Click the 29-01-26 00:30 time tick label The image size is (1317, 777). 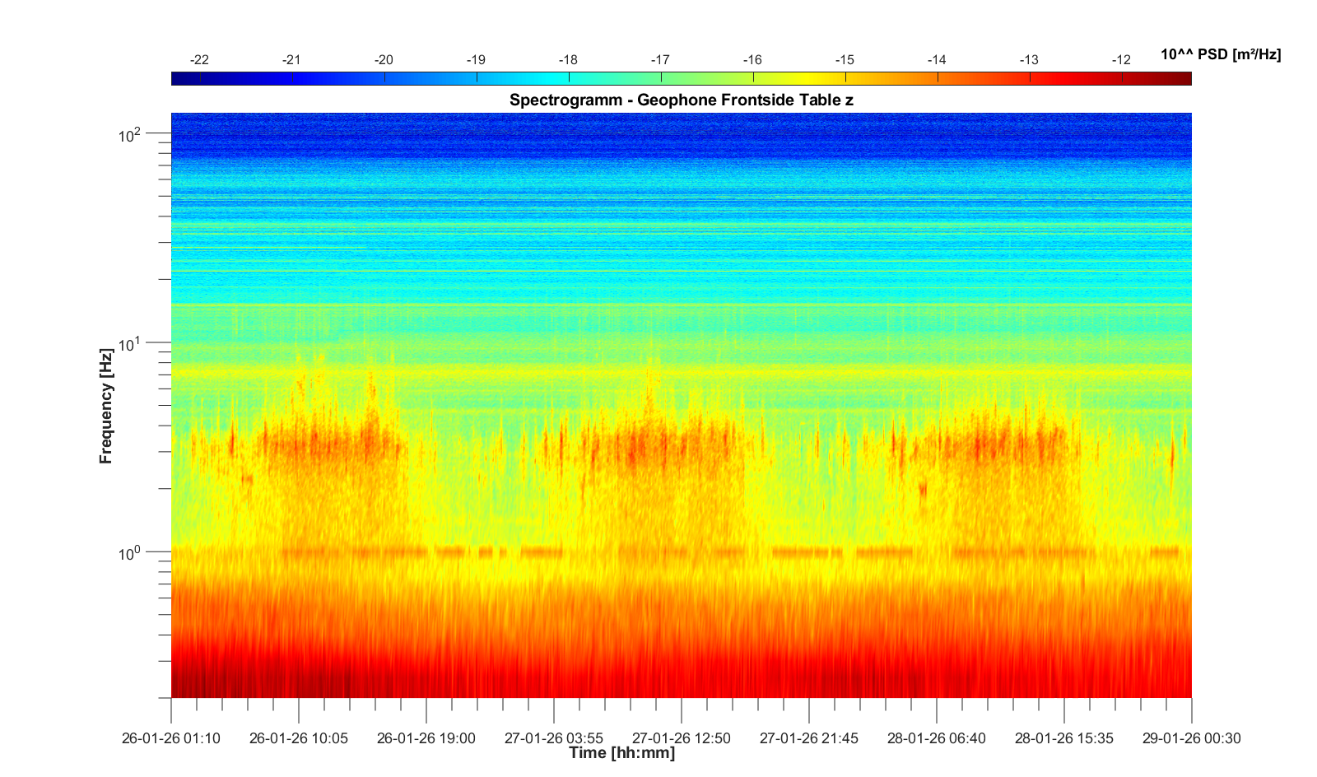[x=1191, y=738]
